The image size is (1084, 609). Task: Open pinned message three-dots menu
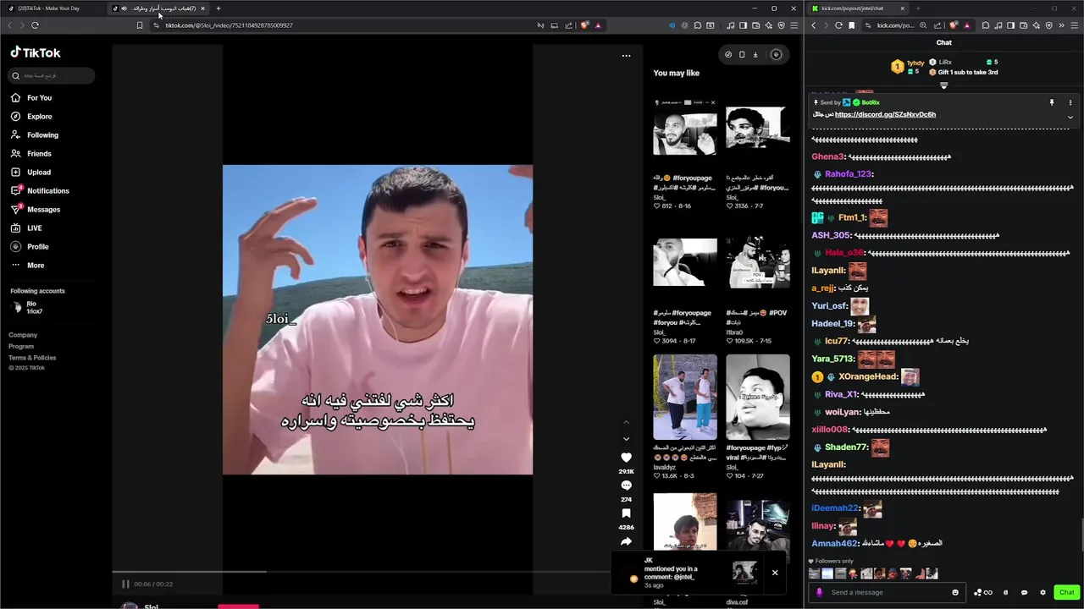(x=1070, y=102)
